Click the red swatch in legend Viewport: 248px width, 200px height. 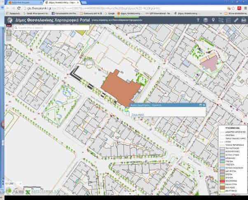pyautogui.click(x=222, y=181)
